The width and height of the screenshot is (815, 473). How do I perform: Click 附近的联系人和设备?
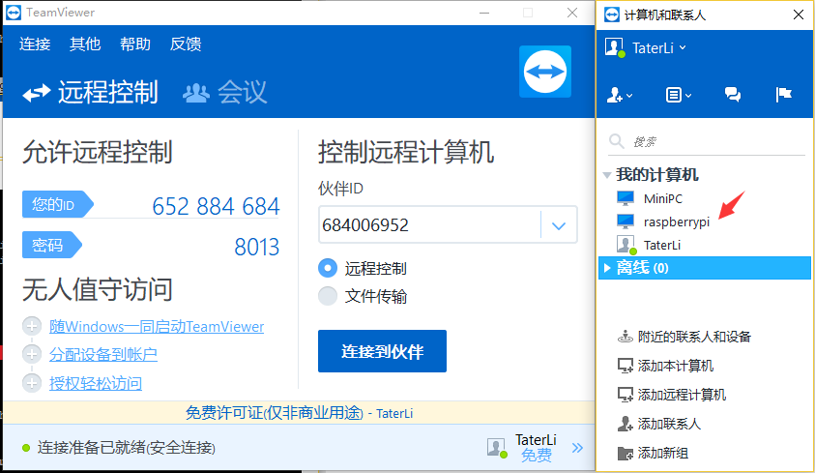coord(694,337)
